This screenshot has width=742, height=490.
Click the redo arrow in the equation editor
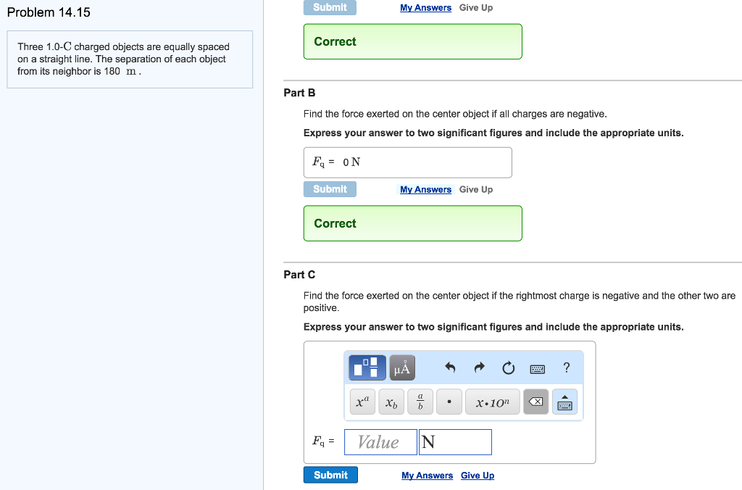(479, 368)
